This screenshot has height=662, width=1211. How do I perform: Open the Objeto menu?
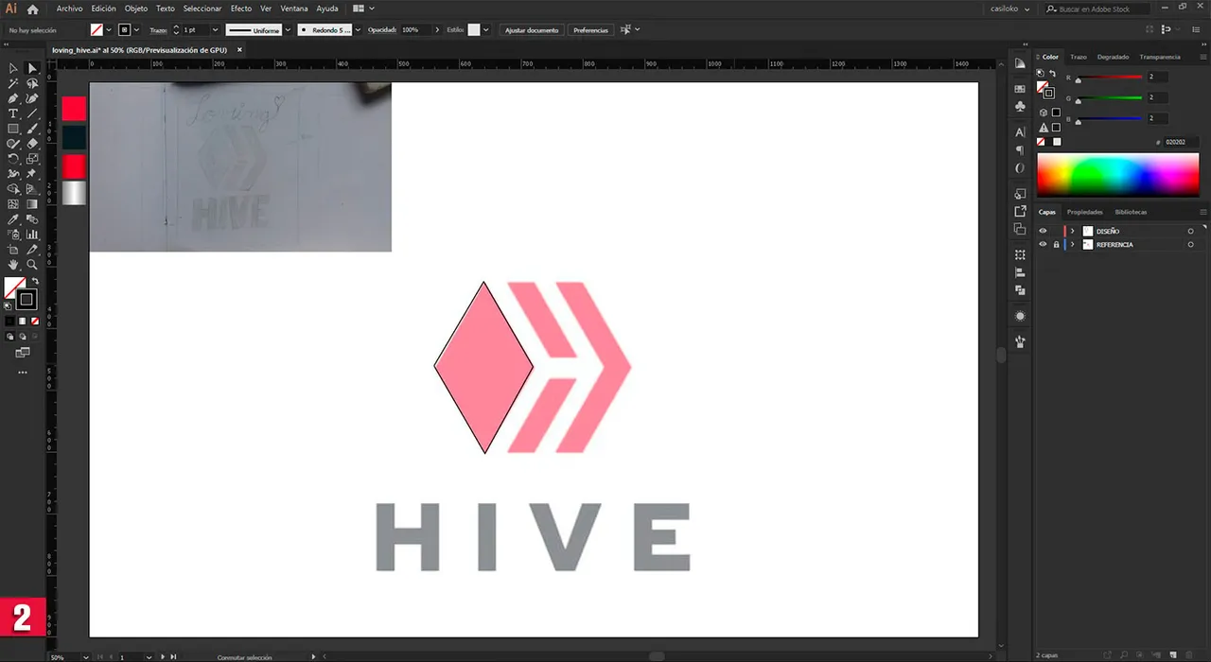pyautogui.click(x=136, y=9)
